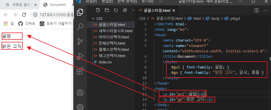Open the 파일(F) menu

pyautogui.click(x=91, y=1)
